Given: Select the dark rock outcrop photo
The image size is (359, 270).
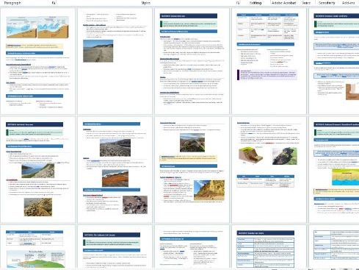Looking at the screenshot, I should click(x=284, y=156).
